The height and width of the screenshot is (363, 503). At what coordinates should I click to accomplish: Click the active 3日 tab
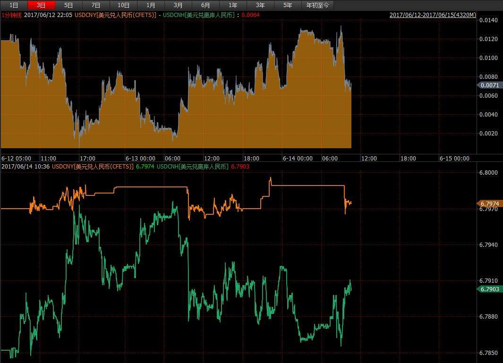42,5
